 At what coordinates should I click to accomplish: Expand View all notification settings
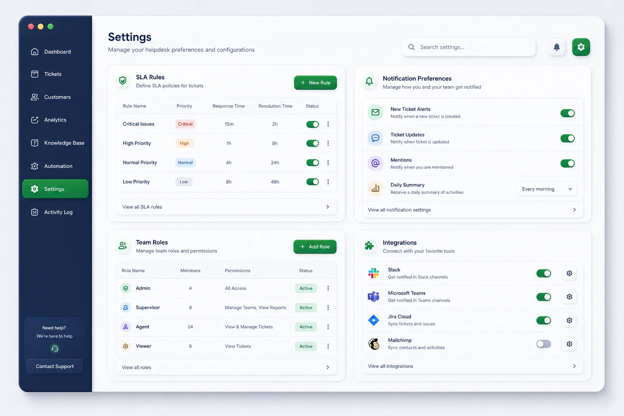click(x=472, y=210)
